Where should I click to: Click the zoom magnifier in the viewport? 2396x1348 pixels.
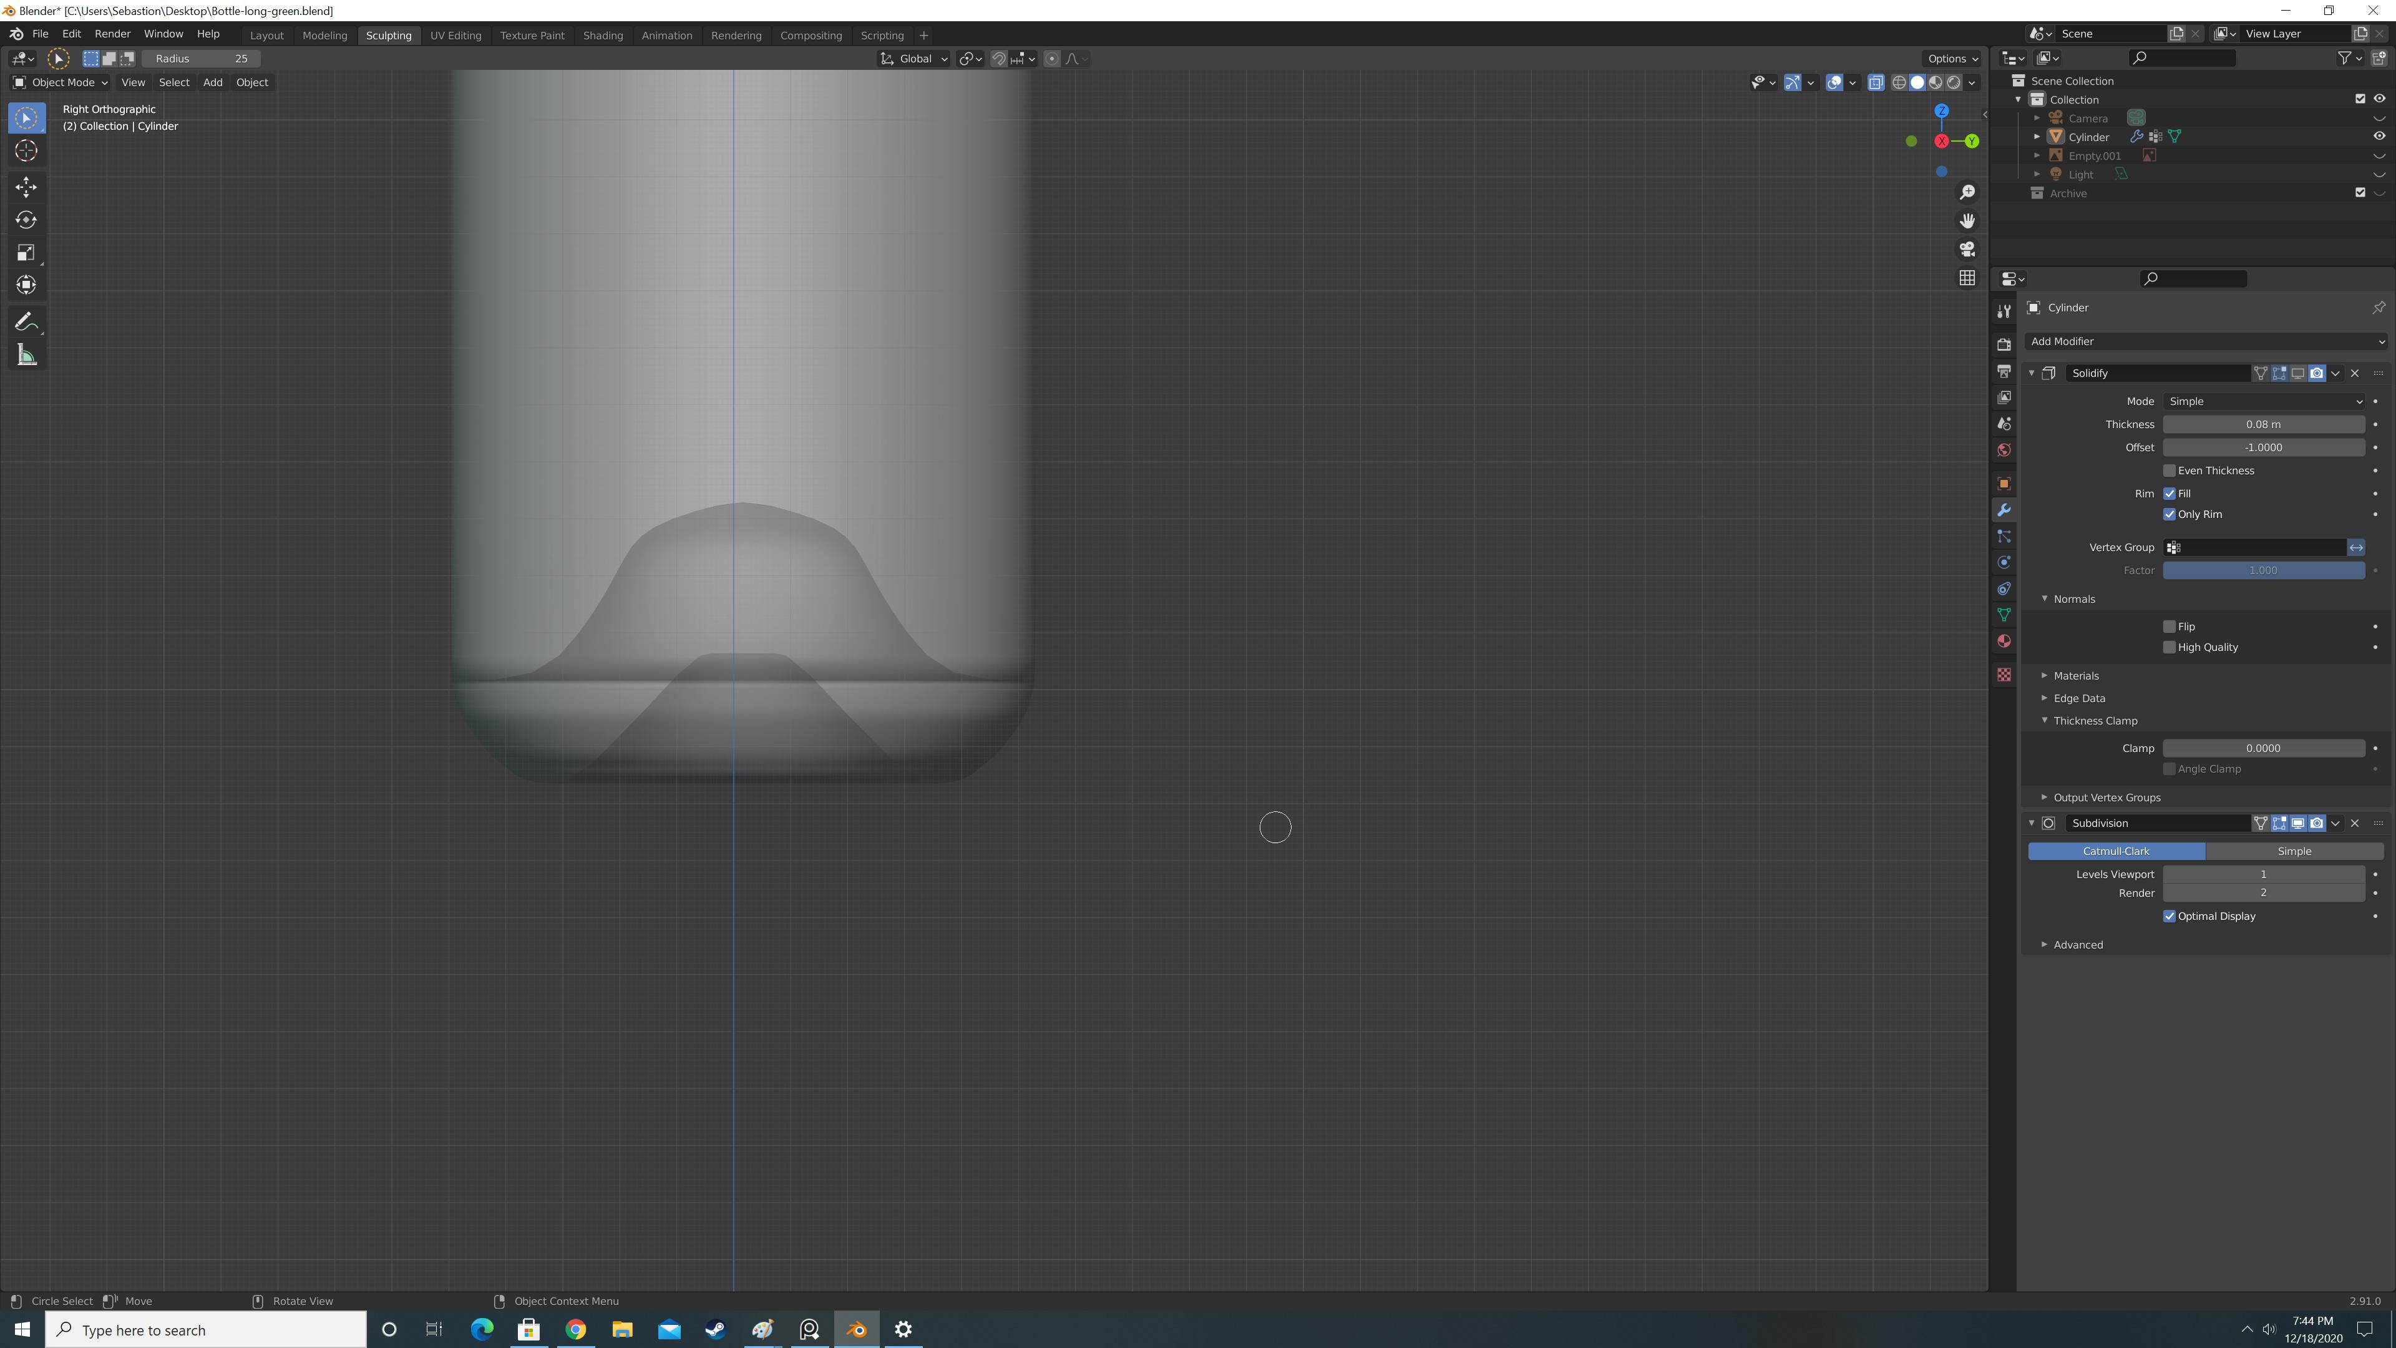click(x=1967, y=192)
